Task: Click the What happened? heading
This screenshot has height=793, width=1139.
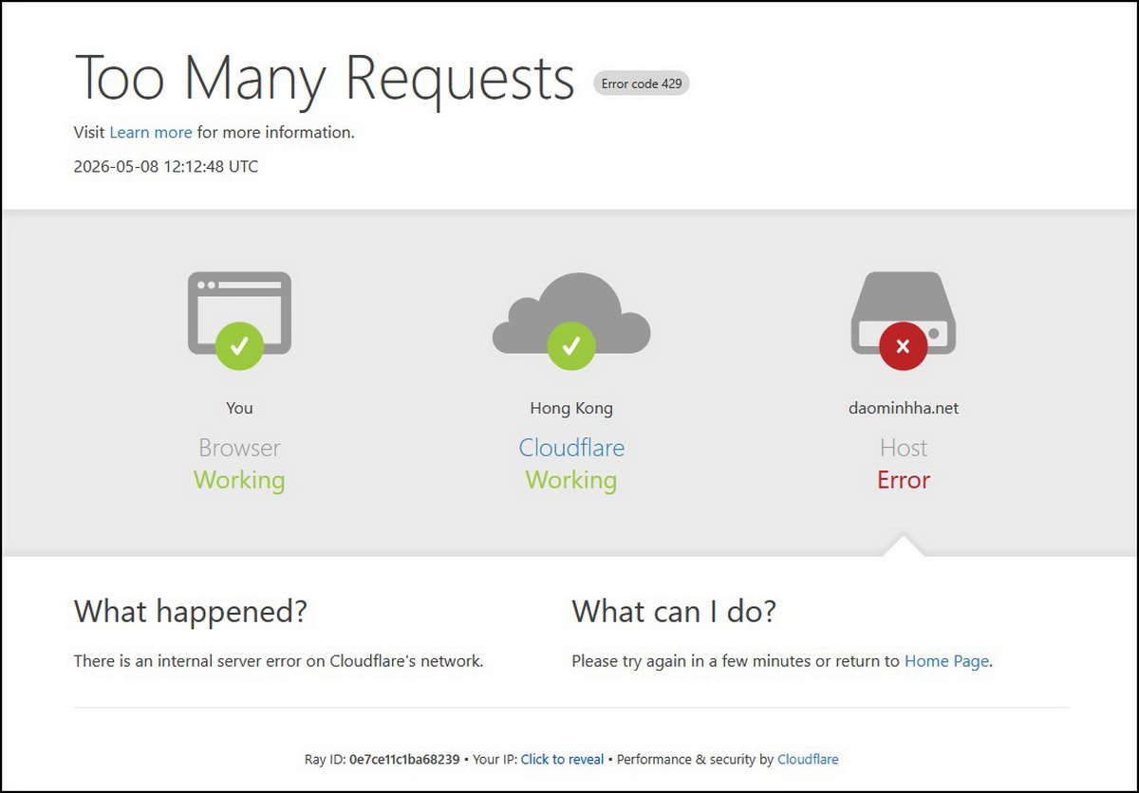Action: [191, 611]
